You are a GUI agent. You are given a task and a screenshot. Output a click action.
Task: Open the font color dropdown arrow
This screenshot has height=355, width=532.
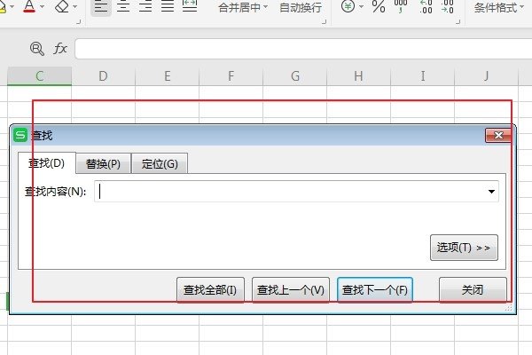(x=42, y=6)
